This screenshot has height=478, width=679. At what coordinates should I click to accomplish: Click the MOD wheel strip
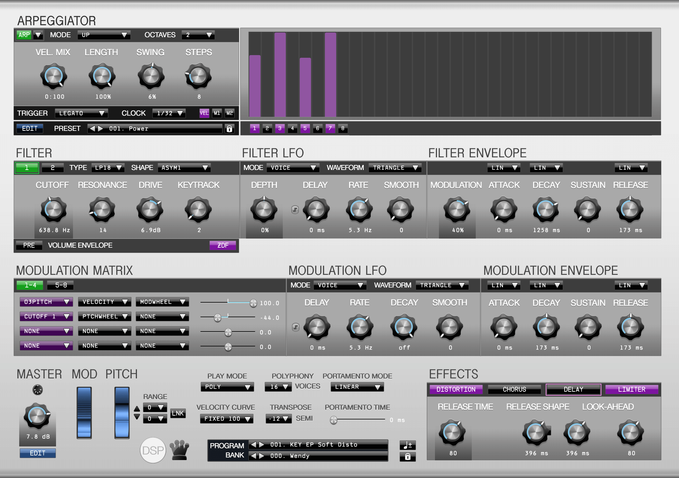(x=84, y=413)
